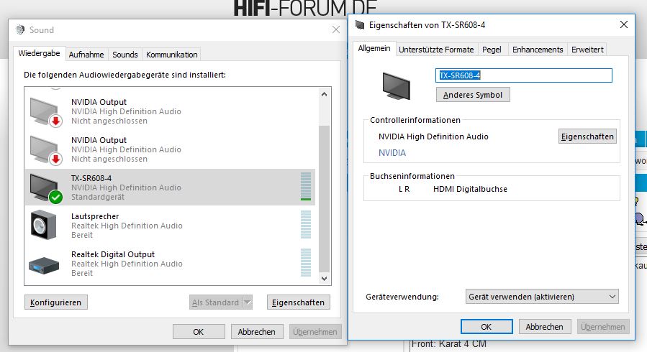Screen dimensions: 647x352
Task: Open the Aufnahme tab
Action: pos(86,55)
